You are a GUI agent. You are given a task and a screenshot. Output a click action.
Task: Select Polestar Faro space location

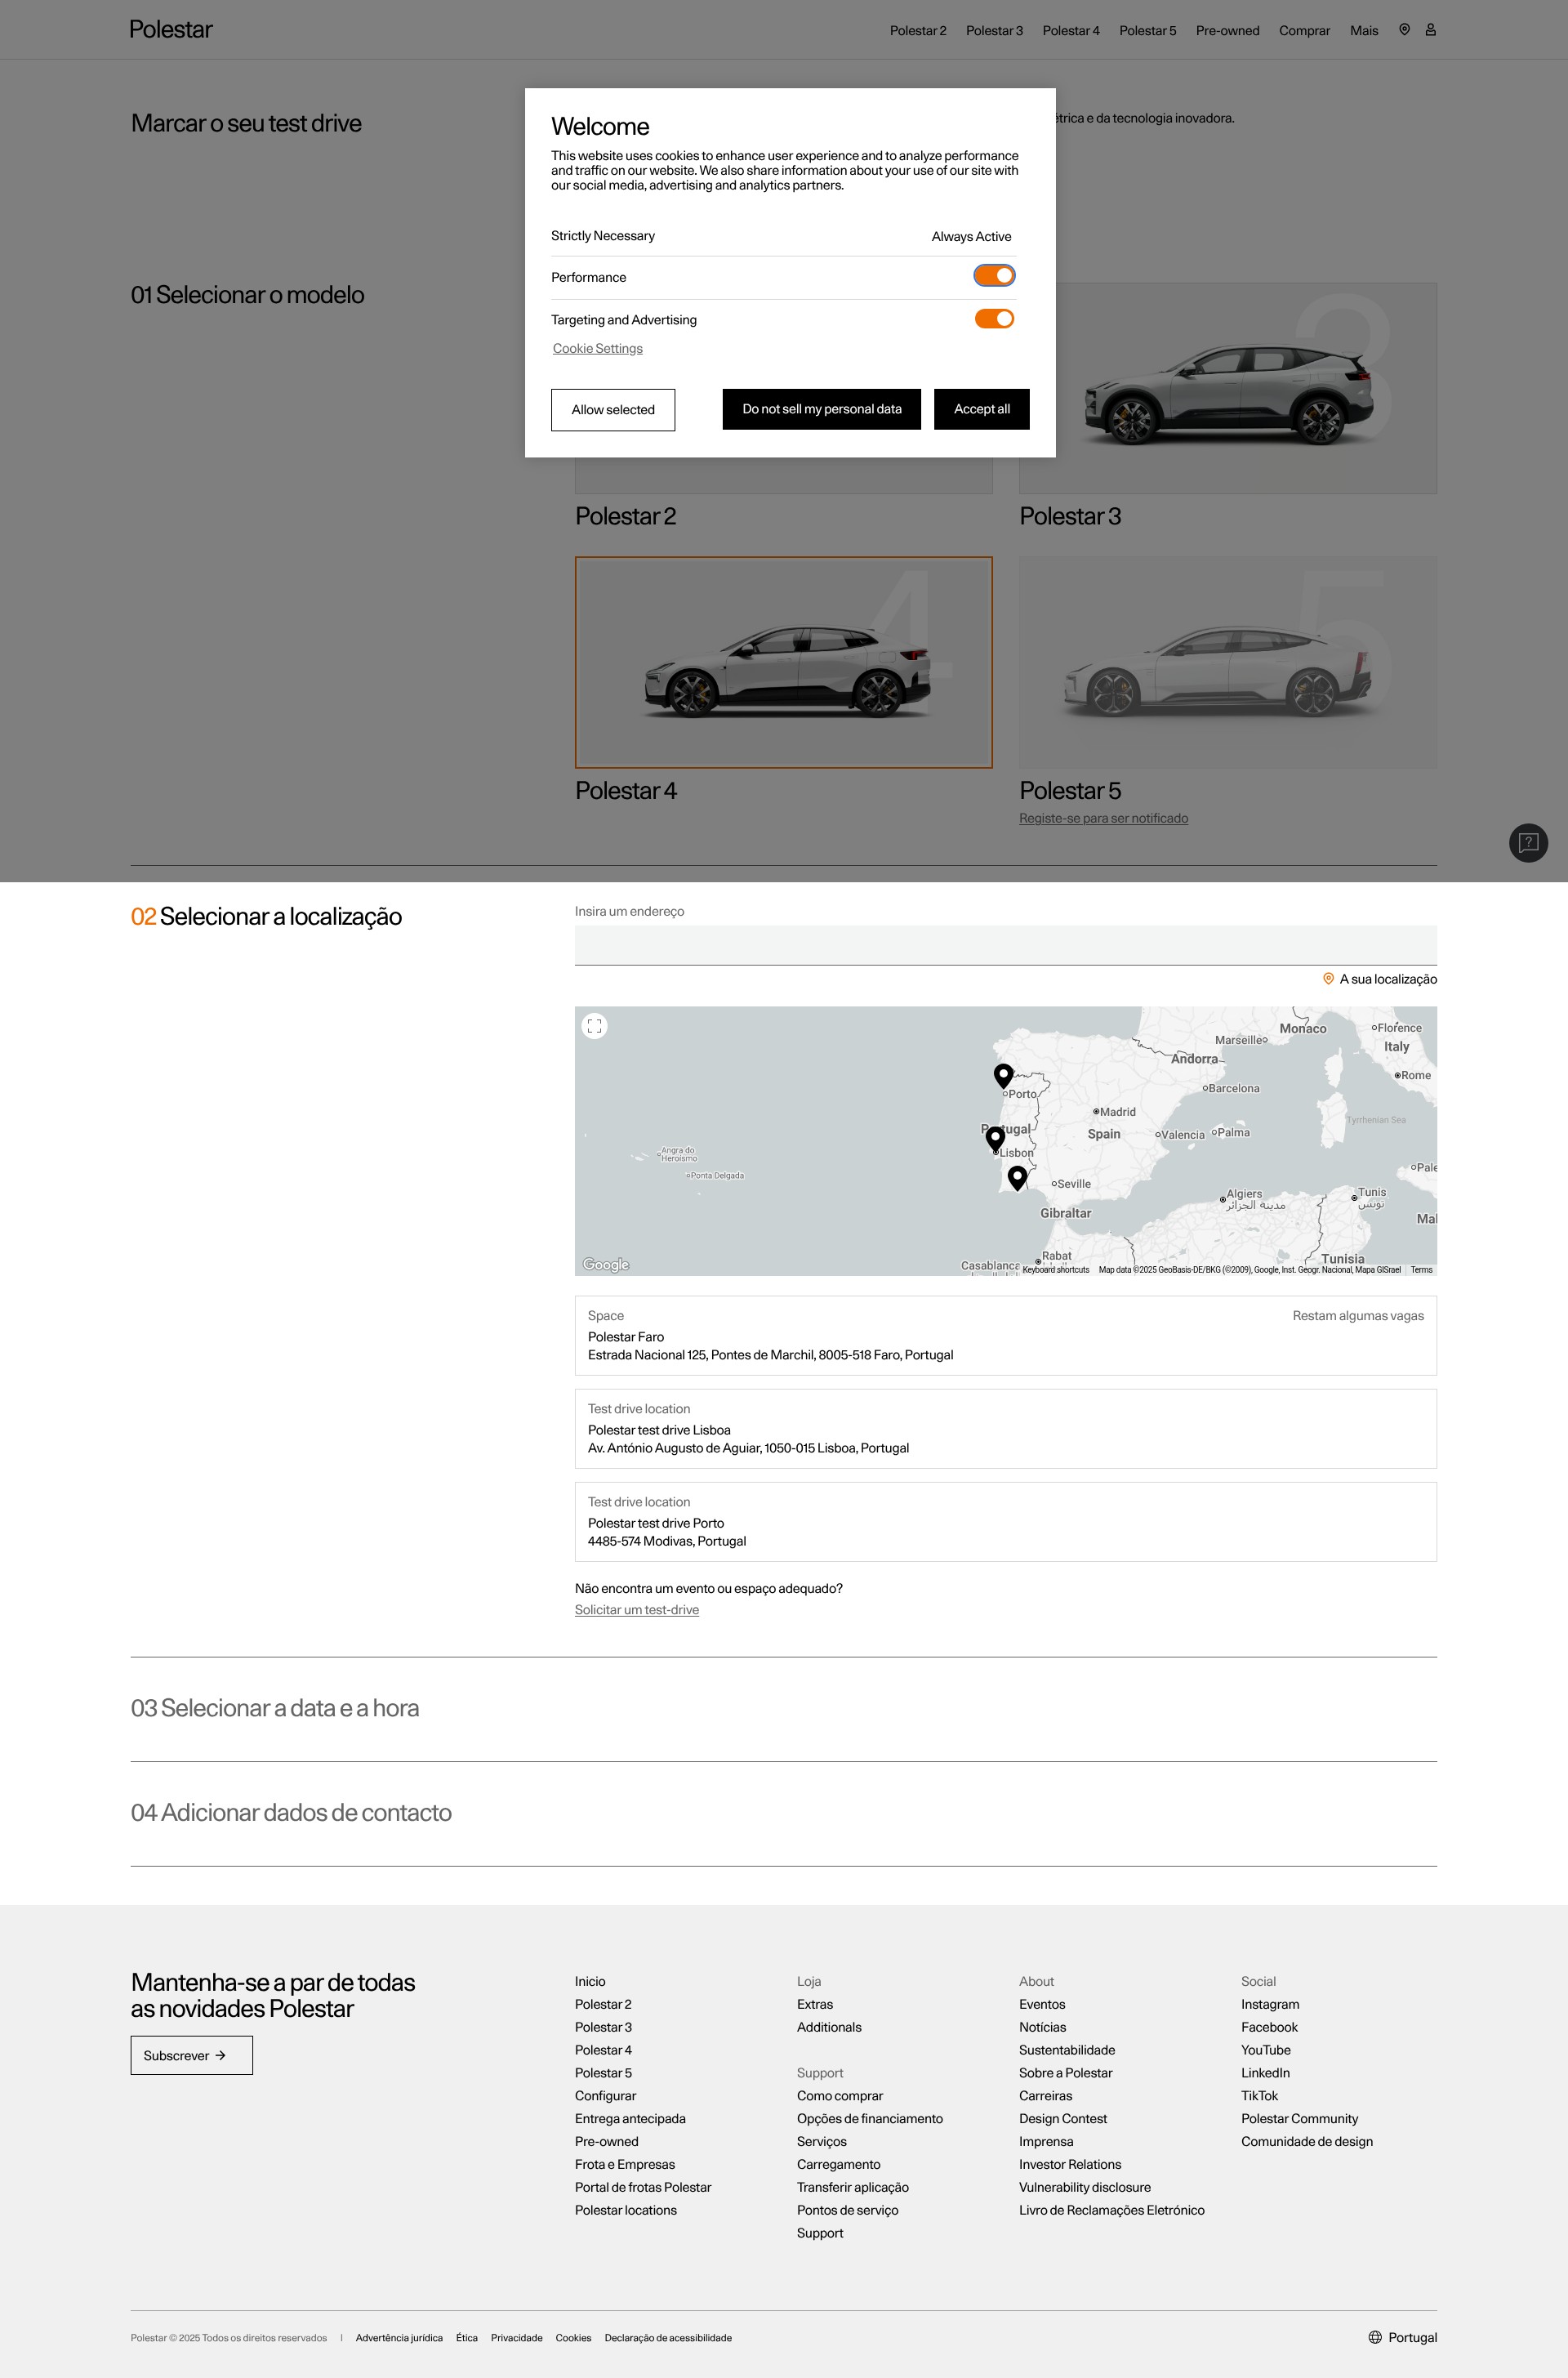point(1006,1336)
